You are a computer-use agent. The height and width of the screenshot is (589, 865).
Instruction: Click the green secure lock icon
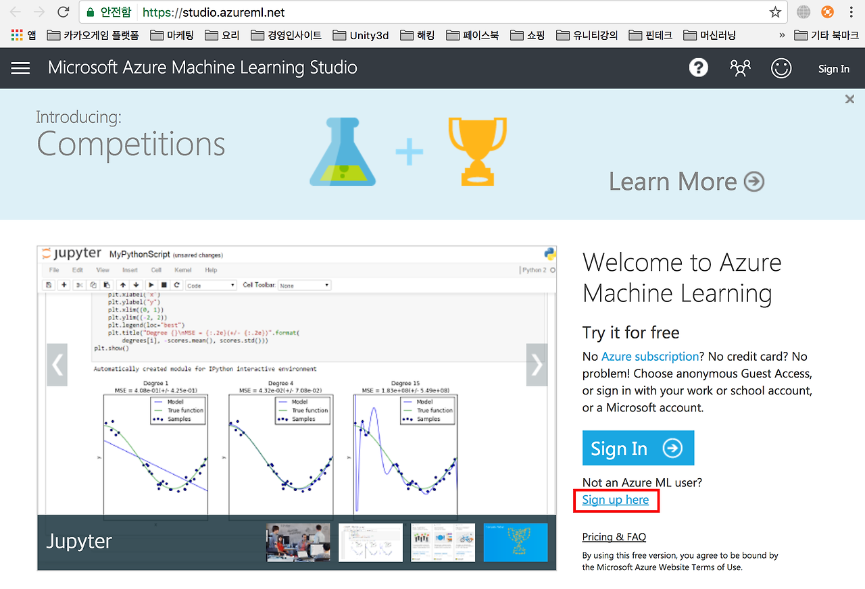91,12
